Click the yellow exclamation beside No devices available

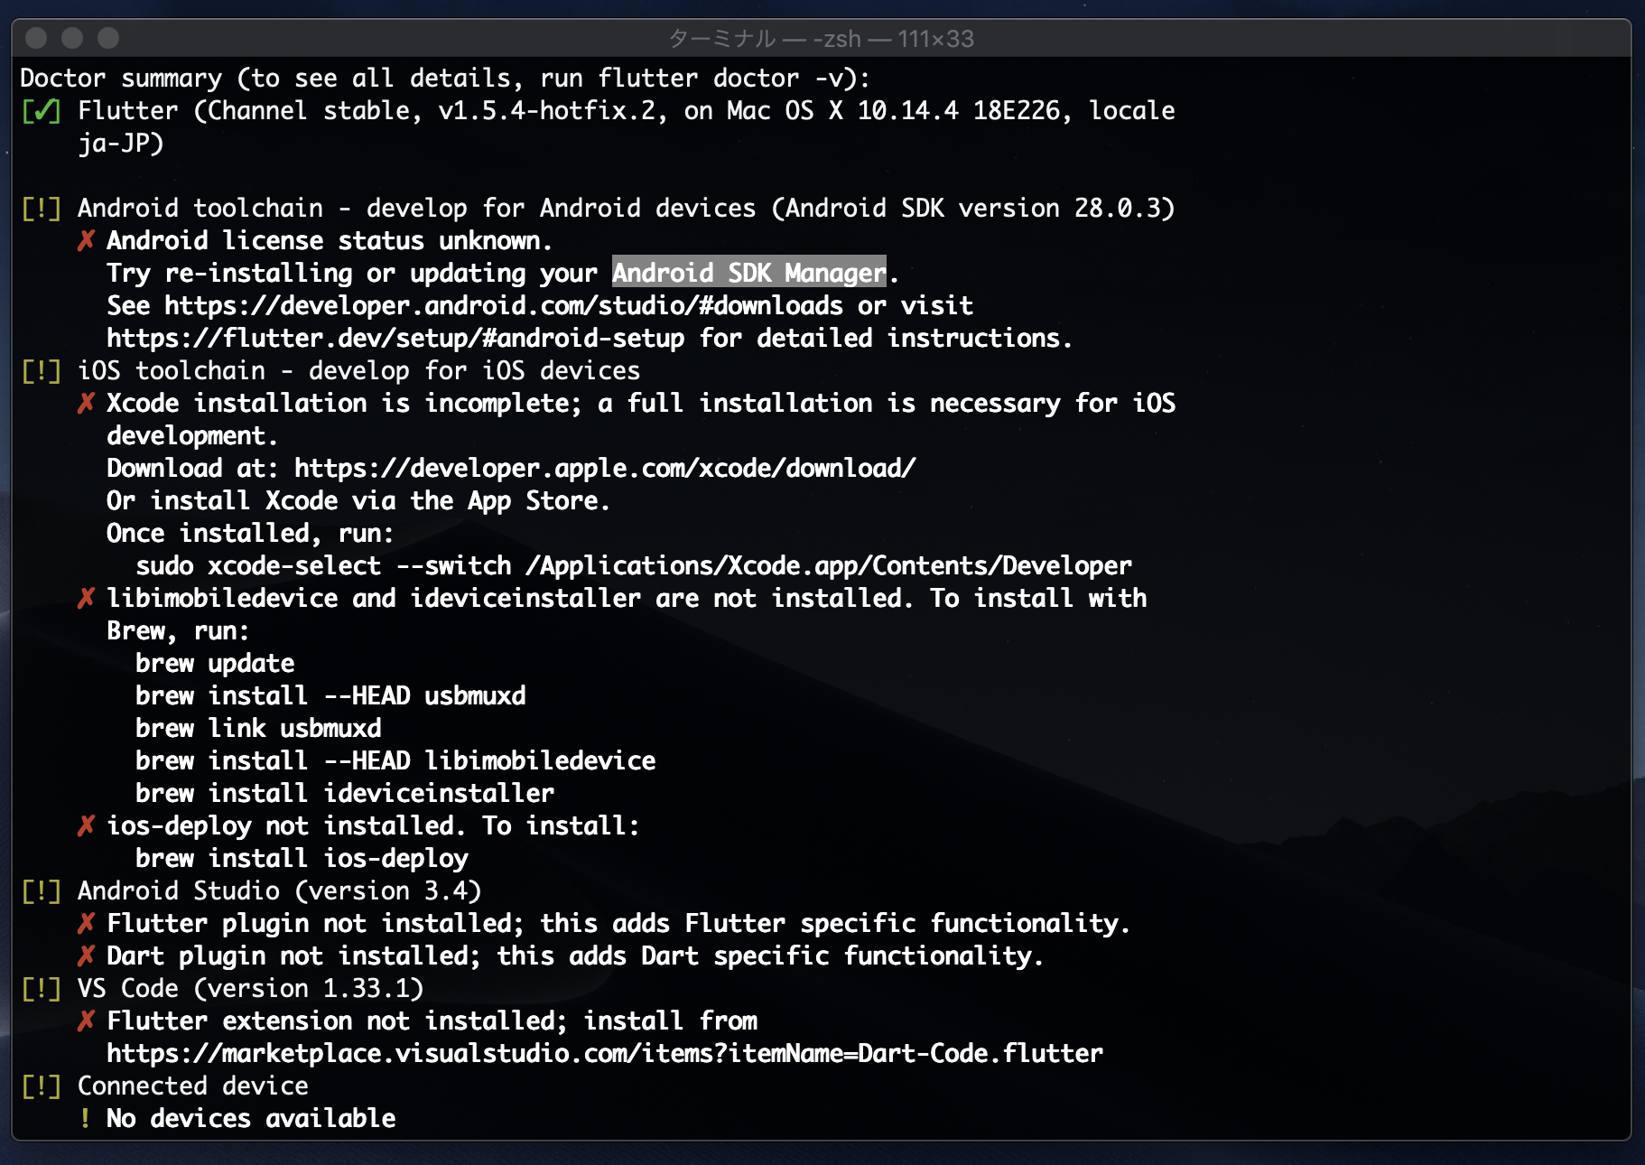(x=85, y=1119)
